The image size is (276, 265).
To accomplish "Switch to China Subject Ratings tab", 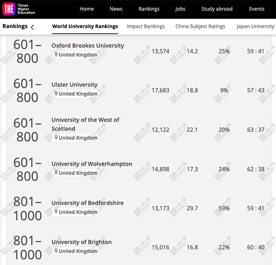I will [x=200, y=27].
